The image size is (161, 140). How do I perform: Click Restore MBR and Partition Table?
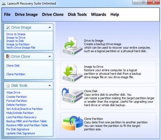(x=27, y=125)
